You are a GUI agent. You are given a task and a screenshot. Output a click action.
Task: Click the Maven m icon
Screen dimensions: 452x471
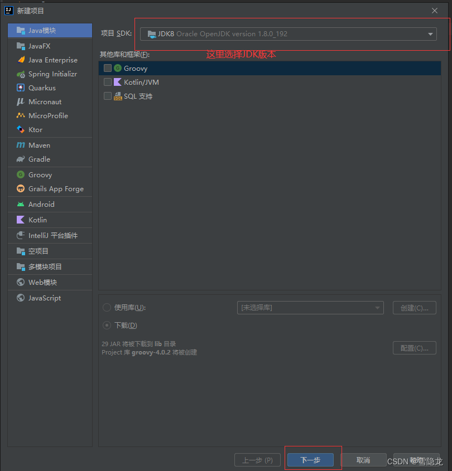coord(21,145)
